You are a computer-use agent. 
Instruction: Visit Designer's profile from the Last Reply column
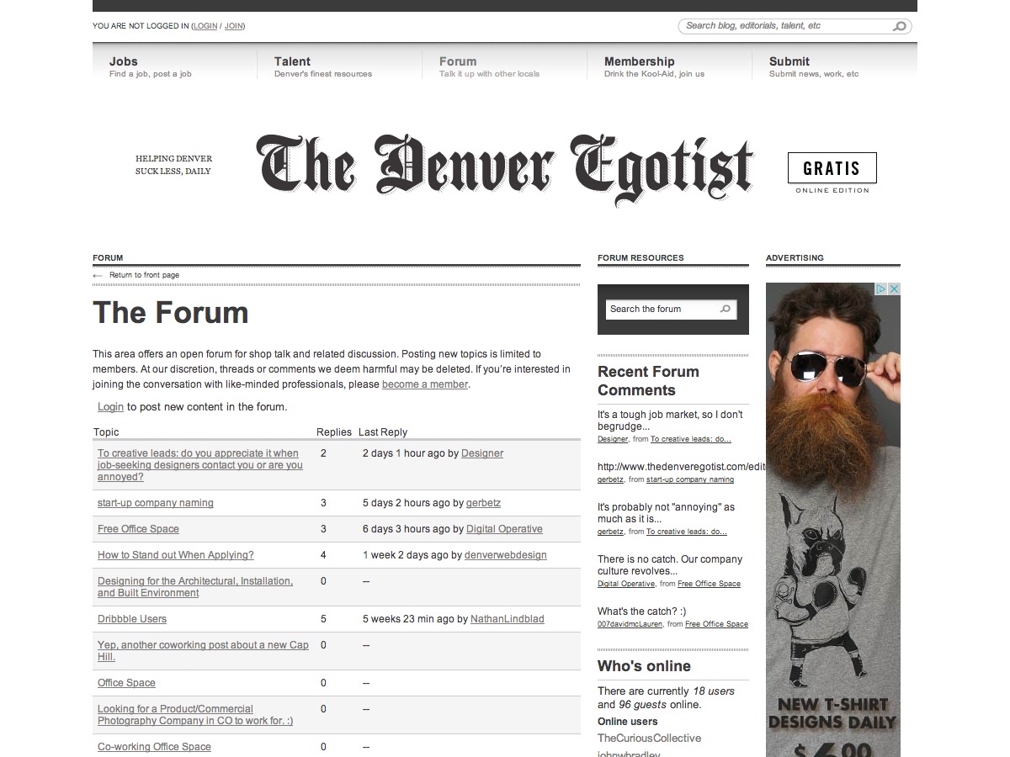[482, 453]
